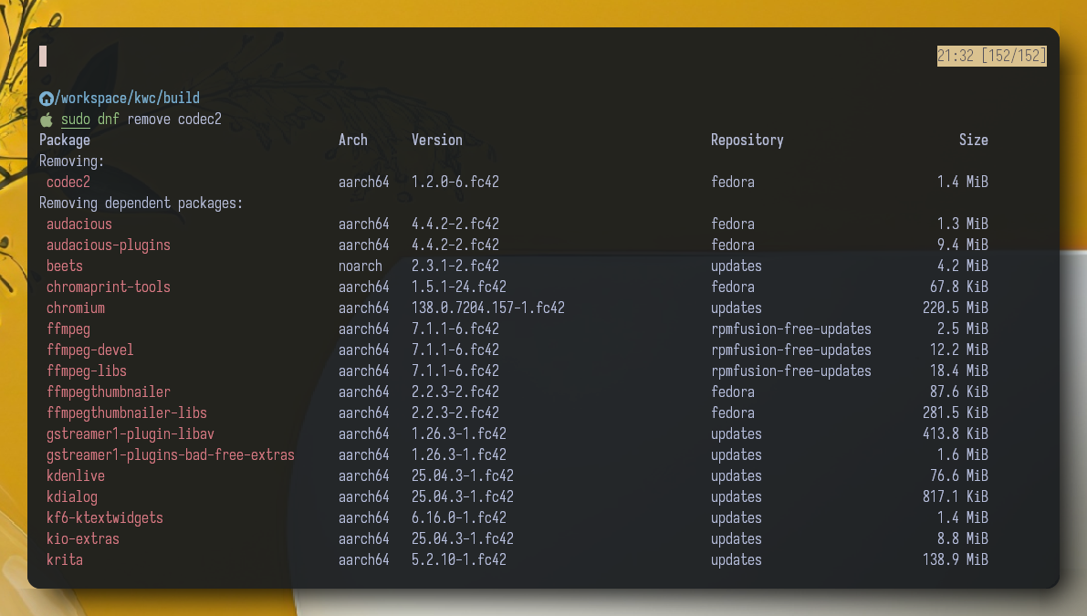
Task: Click the 'Removing:' section label
Action: 71,161
